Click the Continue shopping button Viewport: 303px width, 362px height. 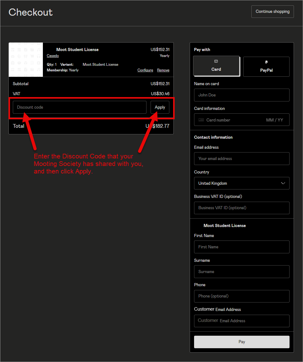(272, 12)
